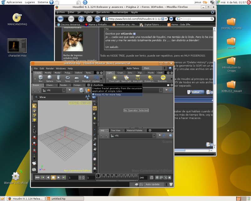Select the Metaball shelf tool
The width and height of the screenshot is (251, 201).
coord(86,79)
